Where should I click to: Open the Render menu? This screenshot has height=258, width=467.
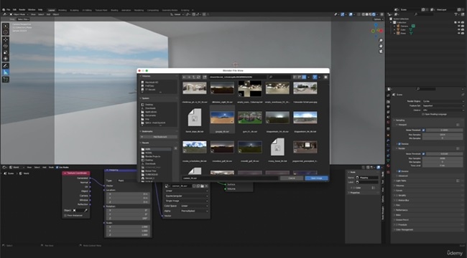[x=22, y=10]
